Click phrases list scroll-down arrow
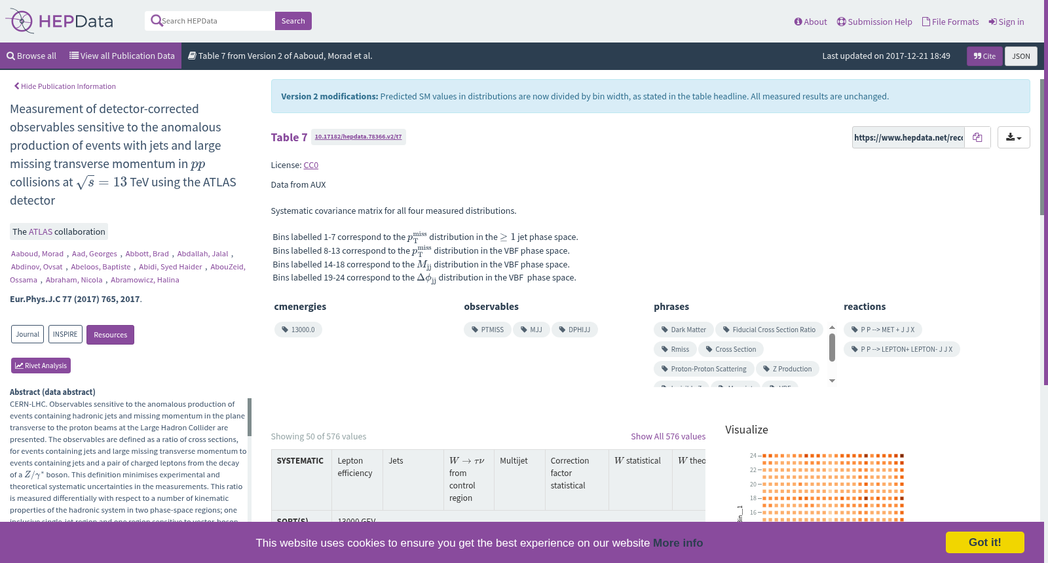The height and width of the screenshot is (563, 1048). click(832, 381)
